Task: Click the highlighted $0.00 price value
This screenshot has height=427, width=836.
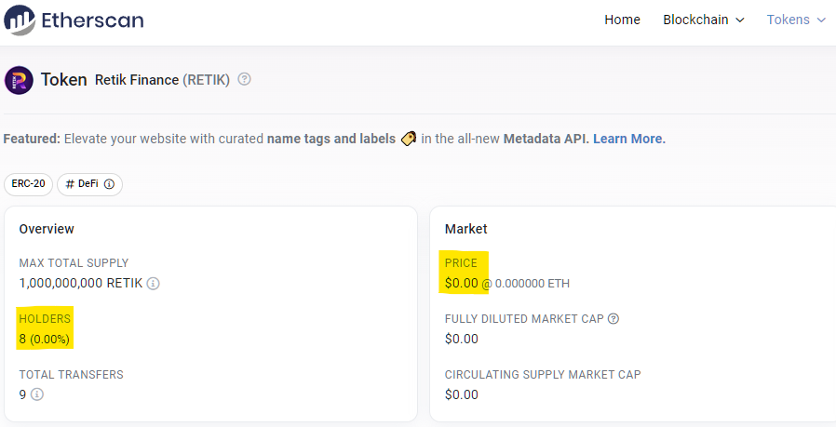Action: point(461,283)
